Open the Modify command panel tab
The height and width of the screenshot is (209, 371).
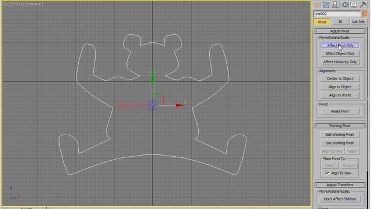tap(326, 5)
